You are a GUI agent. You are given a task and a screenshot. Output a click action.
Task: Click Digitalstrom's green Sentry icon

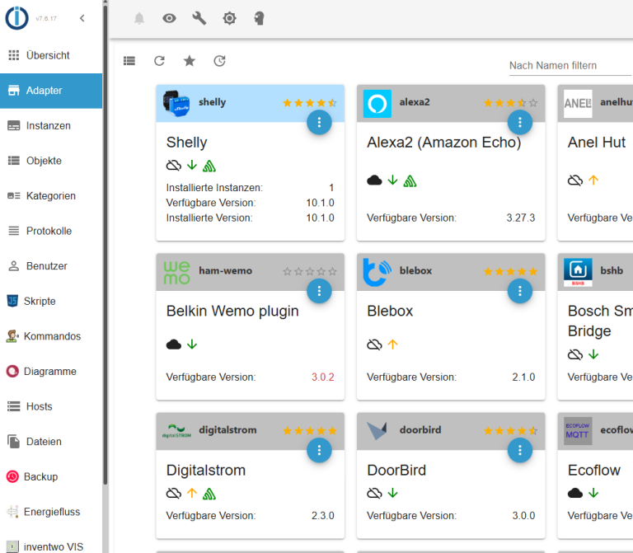209,494
